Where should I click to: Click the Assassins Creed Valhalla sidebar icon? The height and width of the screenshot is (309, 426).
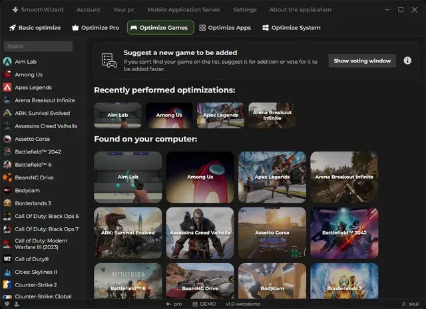click(7, 126)
